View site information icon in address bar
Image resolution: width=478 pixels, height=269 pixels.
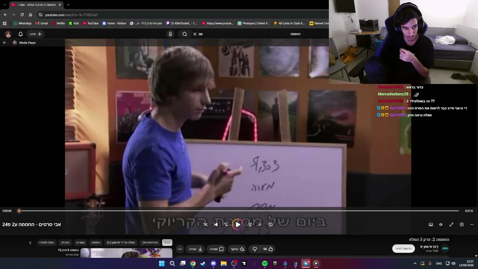point(40,15)
